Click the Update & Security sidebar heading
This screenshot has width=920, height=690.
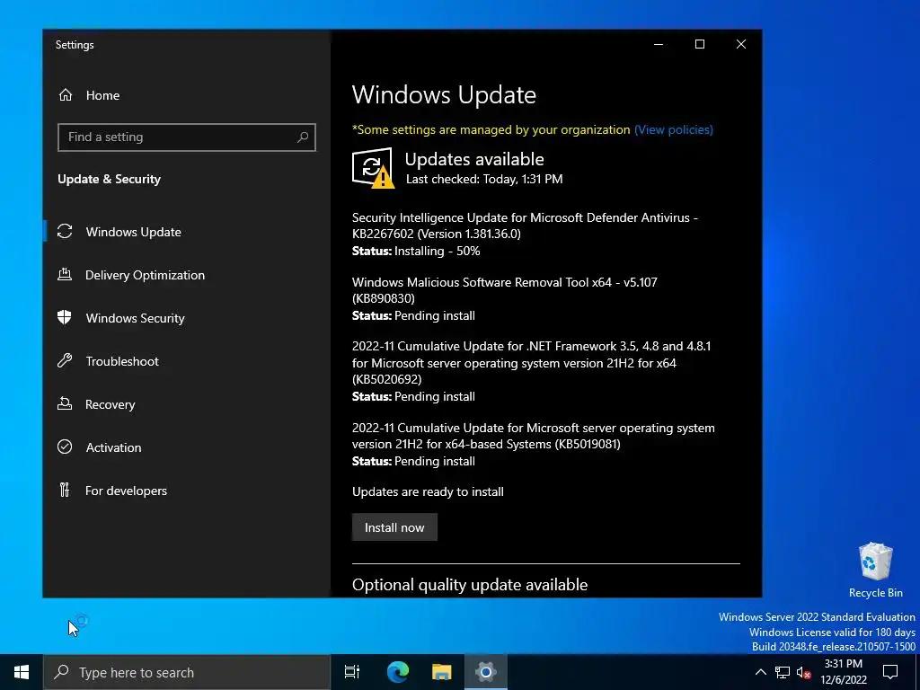[x=109, y=179]
